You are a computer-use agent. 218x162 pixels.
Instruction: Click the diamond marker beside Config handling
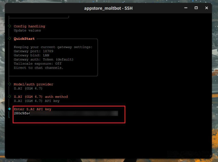(9, 26)
